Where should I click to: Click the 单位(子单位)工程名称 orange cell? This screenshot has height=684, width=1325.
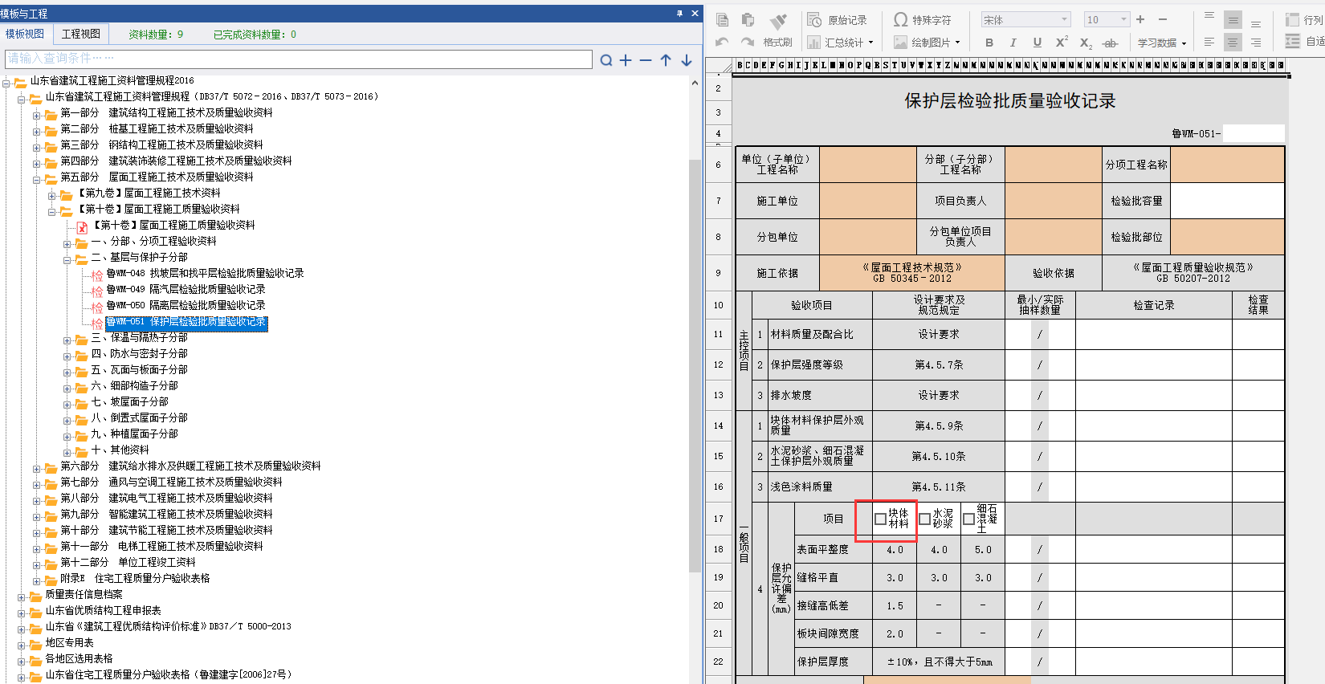(867, 165)
